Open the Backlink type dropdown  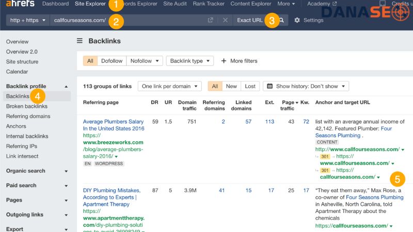click(189, 61)
